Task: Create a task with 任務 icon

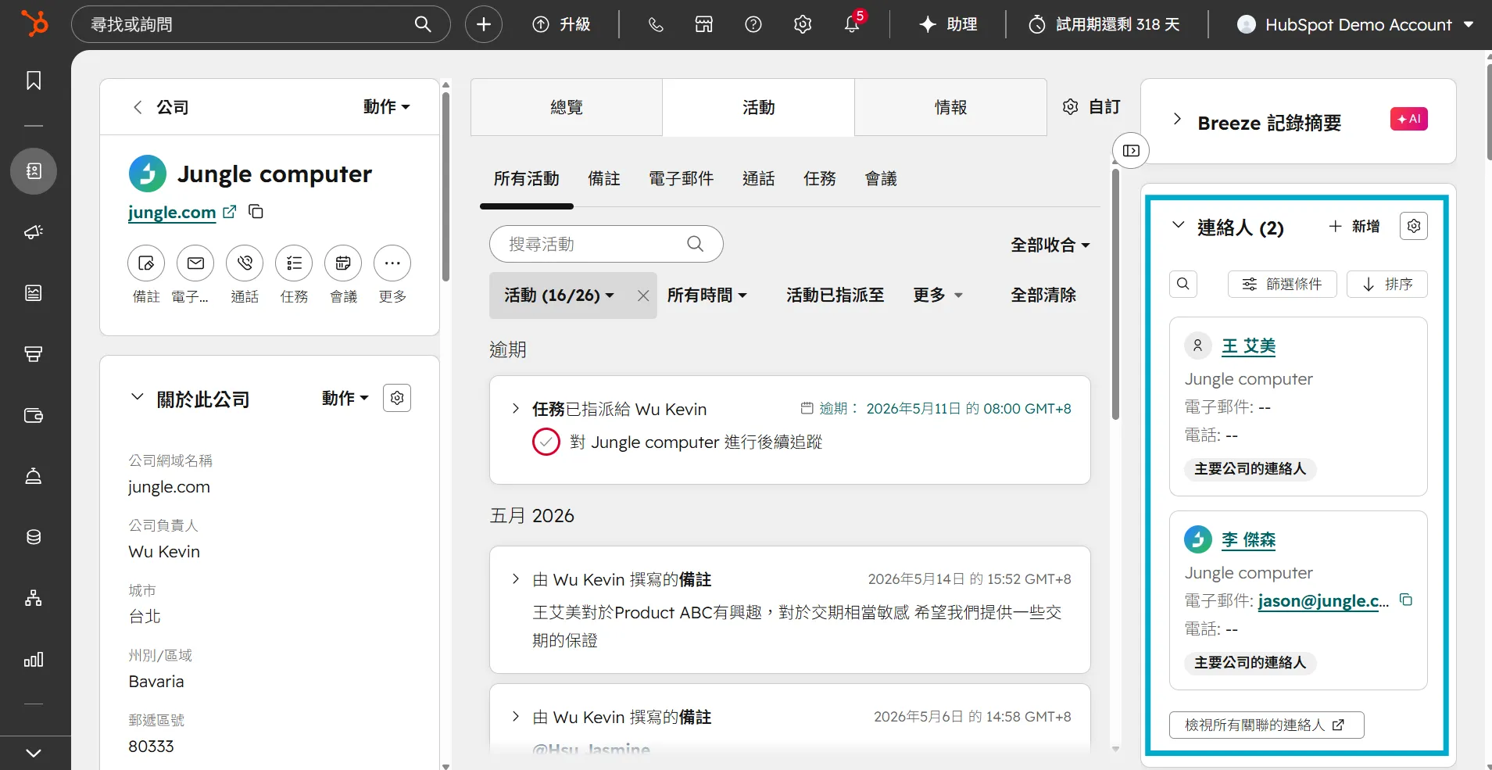Action: (x=294, y=263)
